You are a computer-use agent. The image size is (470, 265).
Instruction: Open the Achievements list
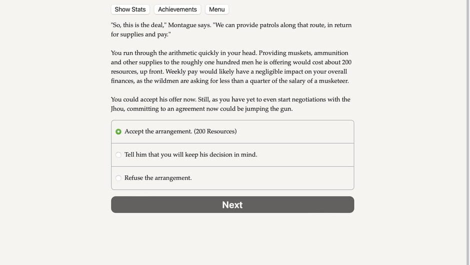pos(177,10)
